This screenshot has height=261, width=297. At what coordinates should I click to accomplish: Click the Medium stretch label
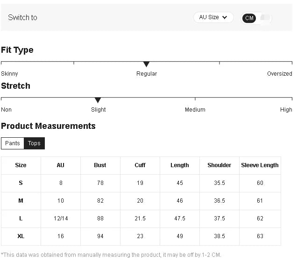(195, 110)
